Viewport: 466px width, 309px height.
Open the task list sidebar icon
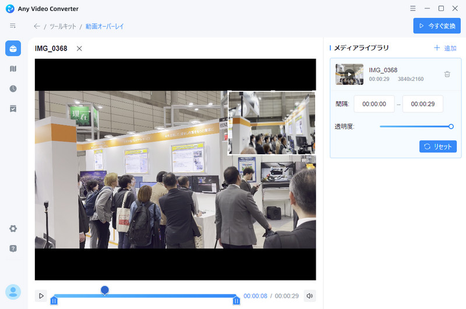[x=13, y=109]
